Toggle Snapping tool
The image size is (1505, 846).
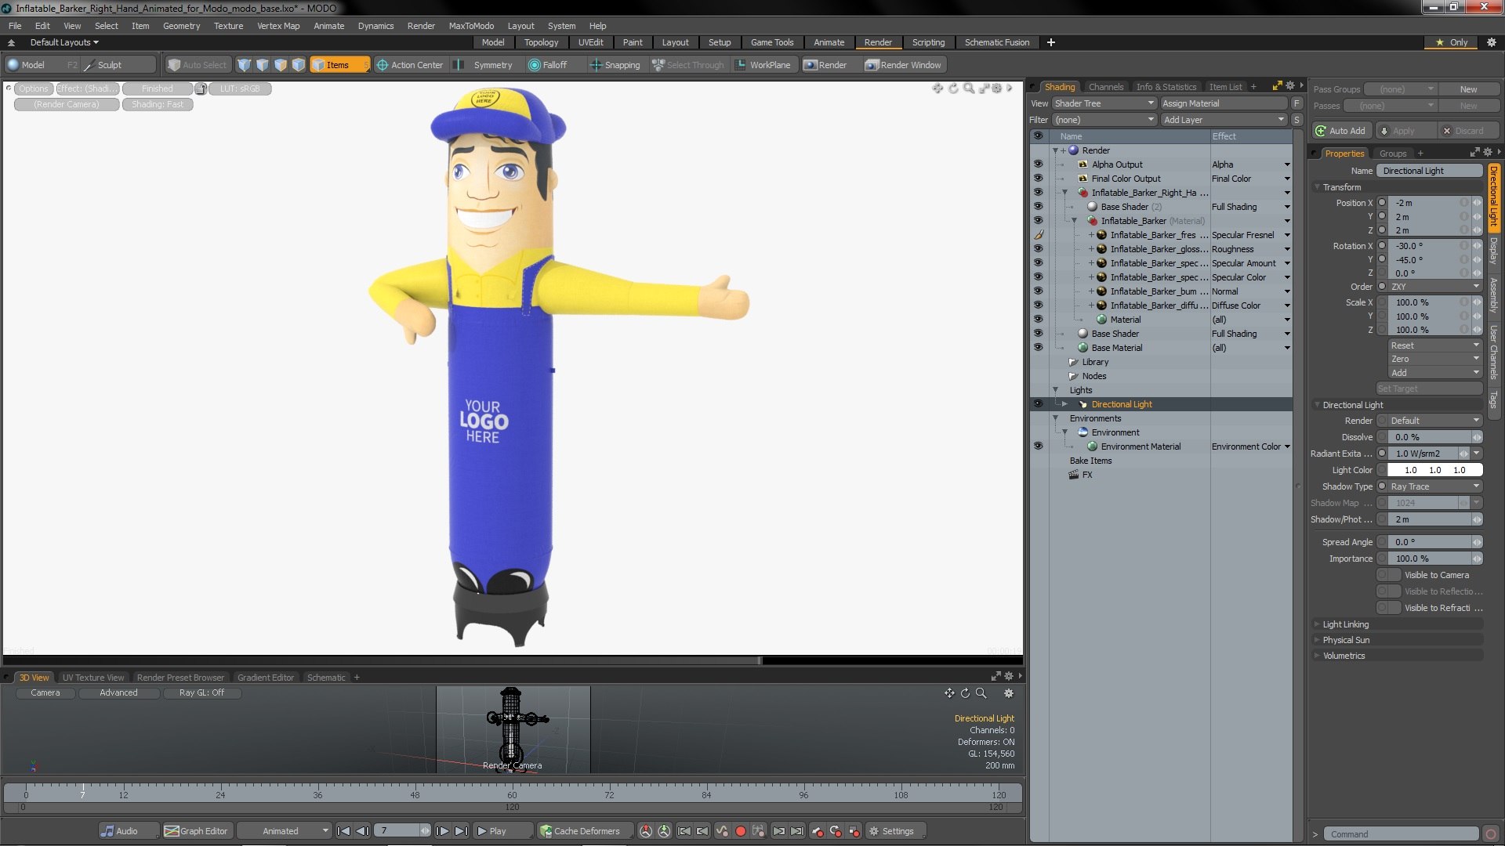[x=615, y=65]
